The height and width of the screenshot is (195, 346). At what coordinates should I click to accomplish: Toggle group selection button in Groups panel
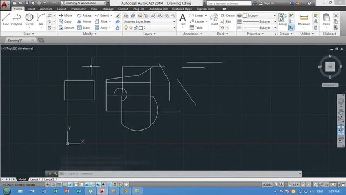tap(291, 28)
